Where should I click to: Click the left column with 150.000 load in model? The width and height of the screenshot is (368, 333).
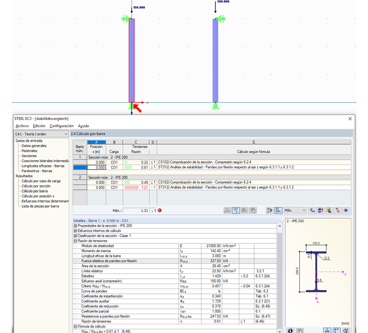tap(132, 61)
